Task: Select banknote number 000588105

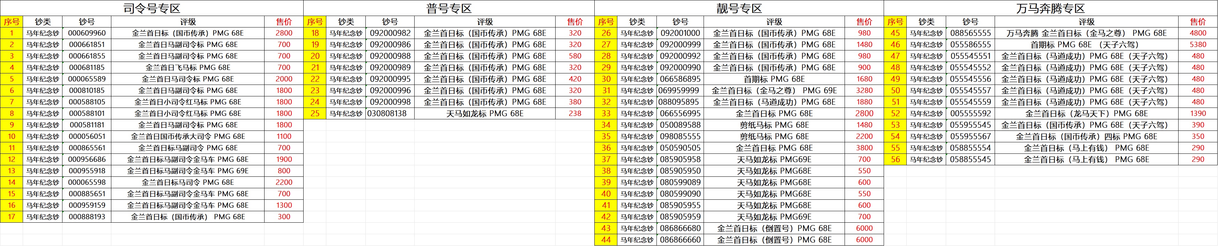Action: 87,102
